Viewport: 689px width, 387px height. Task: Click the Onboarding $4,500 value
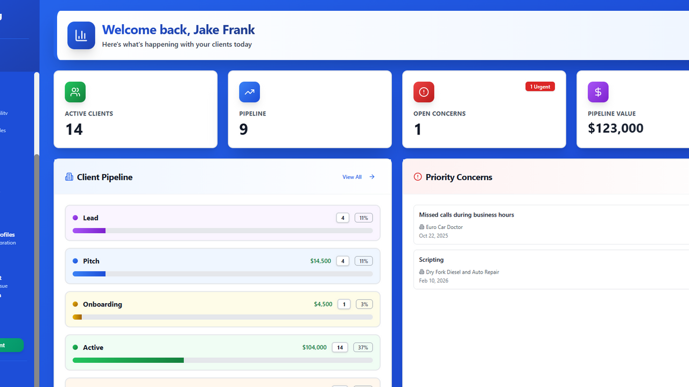coord(323,304)
